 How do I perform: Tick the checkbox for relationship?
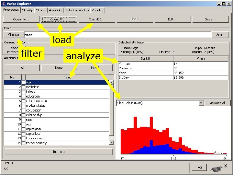(x=24, y=115)
